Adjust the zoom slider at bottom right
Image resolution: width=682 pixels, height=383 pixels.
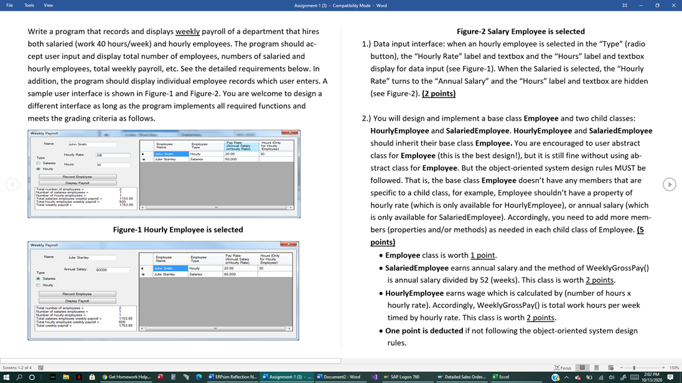click(634, 368)
